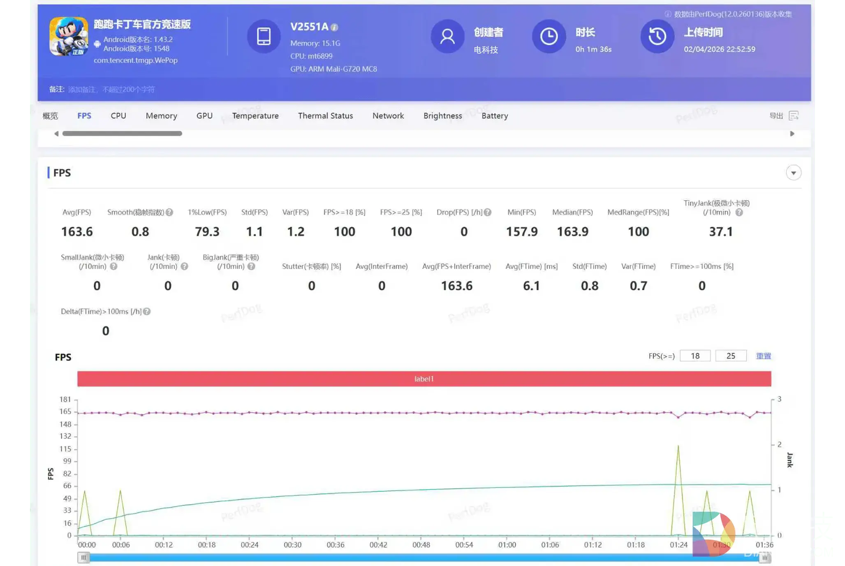Image resolution: width=845 pixels, height=566 pixels.
Task: Click the reset link near FPS thresholds
Action: point(763,356)
